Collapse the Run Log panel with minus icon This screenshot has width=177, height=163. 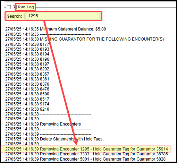pos(9,7)
